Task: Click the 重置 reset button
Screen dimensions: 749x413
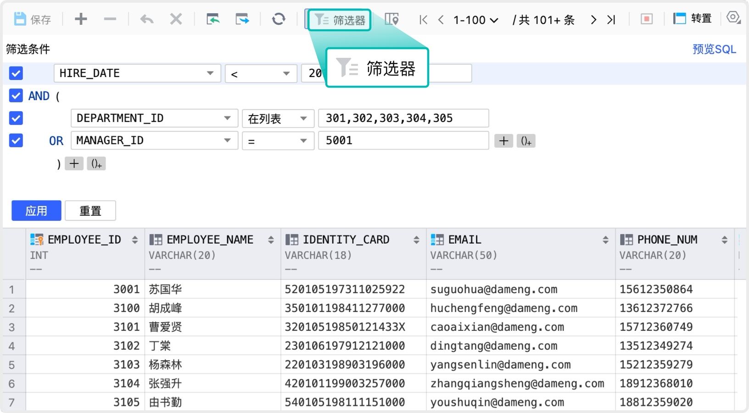Action: click(x=90, y=211)
